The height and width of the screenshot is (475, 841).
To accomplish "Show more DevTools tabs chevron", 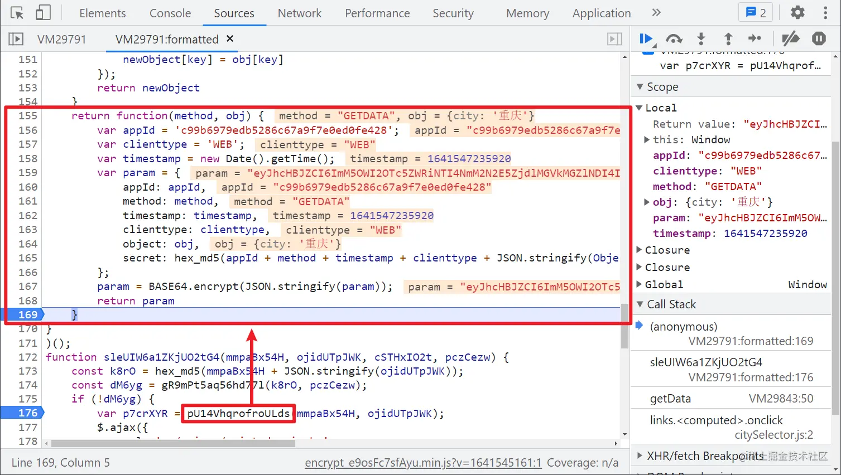I will 656,12.
